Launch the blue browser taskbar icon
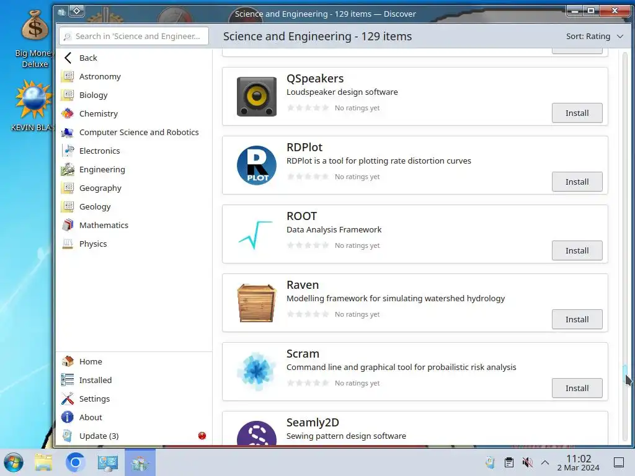Image resolution: width=635 pixels, height=476 pixels. [x=75, y=462]
